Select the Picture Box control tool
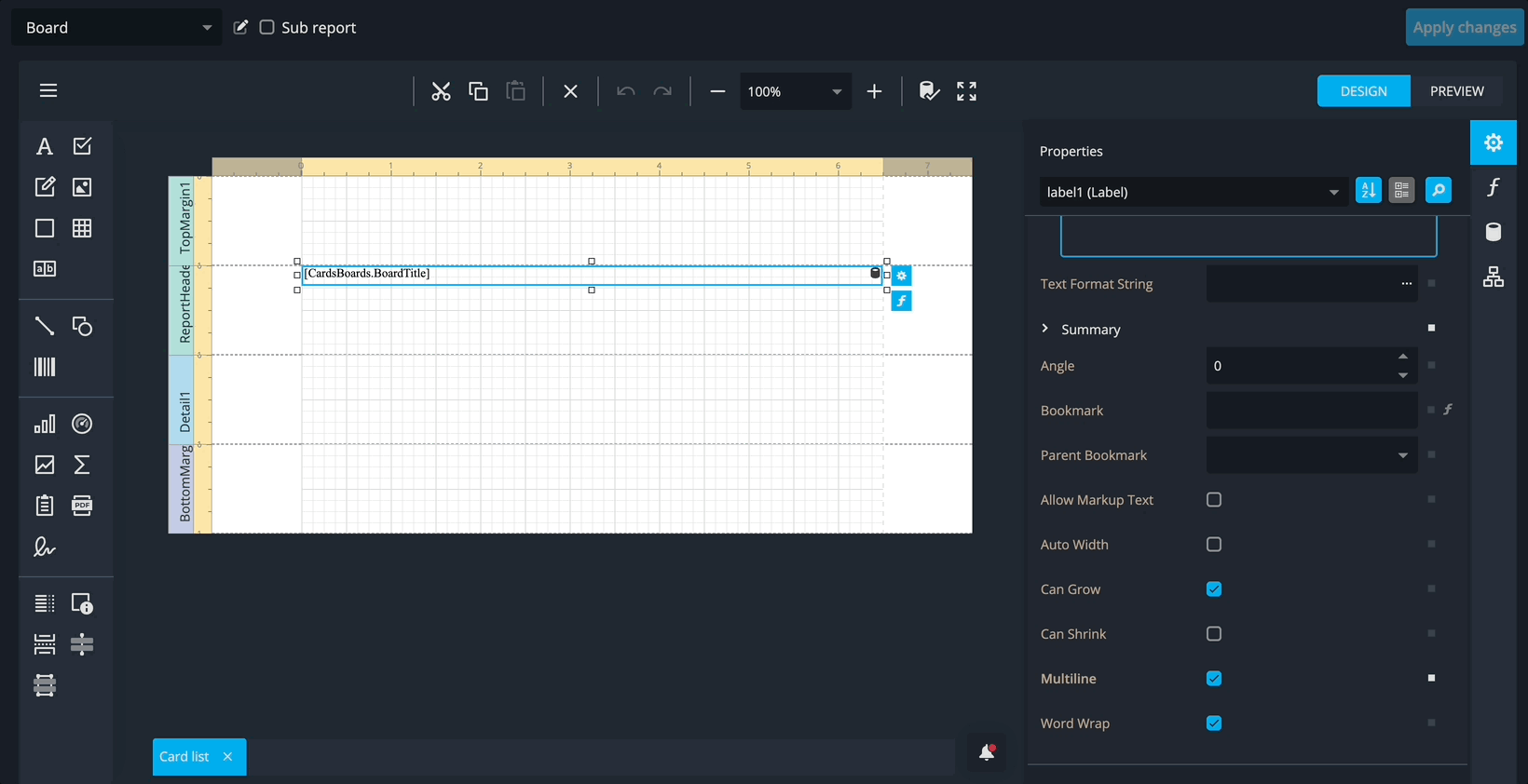The image size is (1528, 784). click(x=82, y=187)
